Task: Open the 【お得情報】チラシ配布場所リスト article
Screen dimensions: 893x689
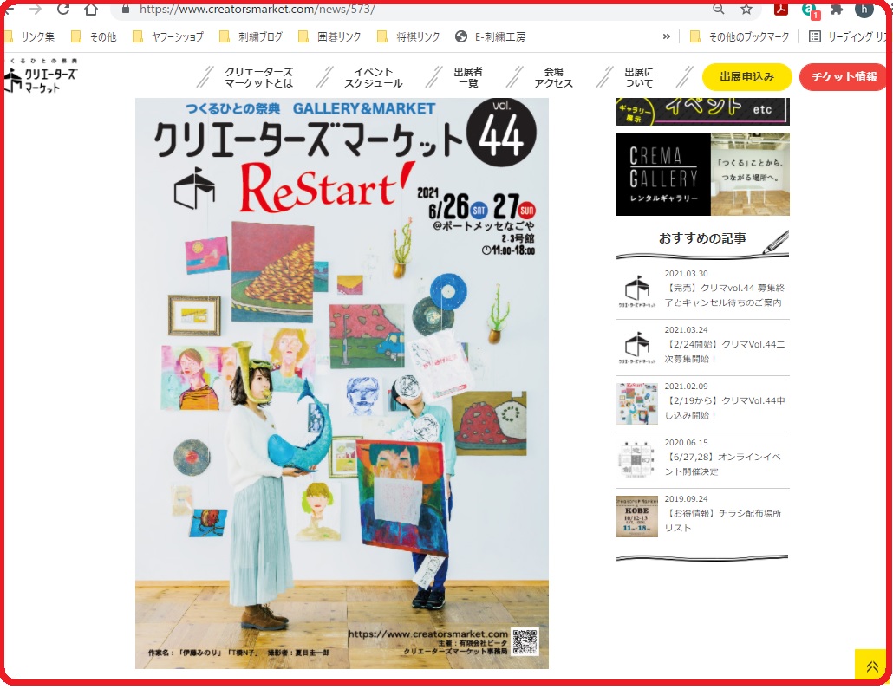Action: tap(723, 521)
